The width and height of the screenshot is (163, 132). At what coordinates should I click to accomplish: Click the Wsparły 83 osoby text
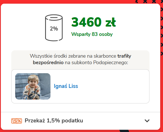pos(92,34)
